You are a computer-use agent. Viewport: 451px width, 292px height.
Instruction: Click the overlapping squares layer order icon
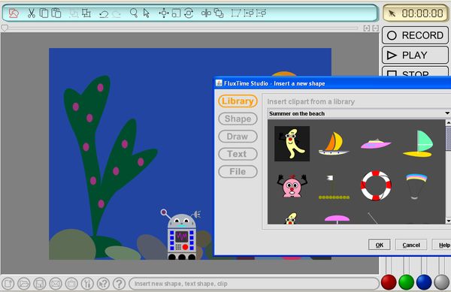tap(219, 14)
